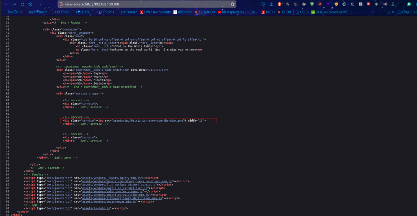Screen dimensions: 417x216
Task: Open the APEIRON bookmark
Action: [183, 12]
